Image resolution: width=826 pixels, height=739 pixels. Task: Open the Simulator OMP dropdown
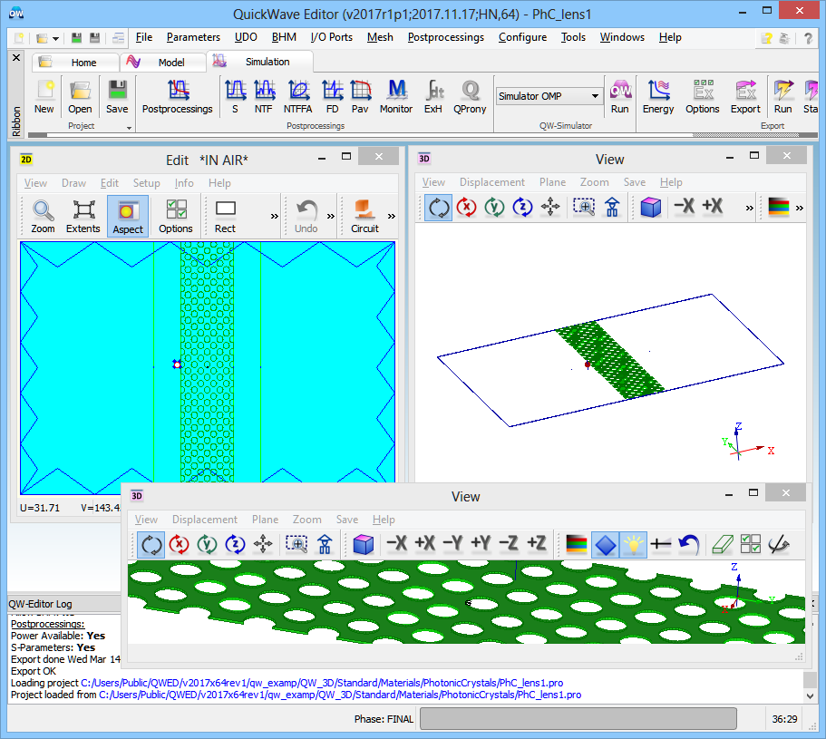tap(595, 96)
